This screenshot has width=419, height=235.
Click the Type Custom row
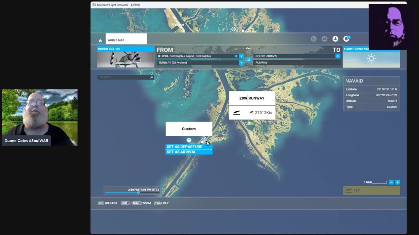[x=372, y=107]
